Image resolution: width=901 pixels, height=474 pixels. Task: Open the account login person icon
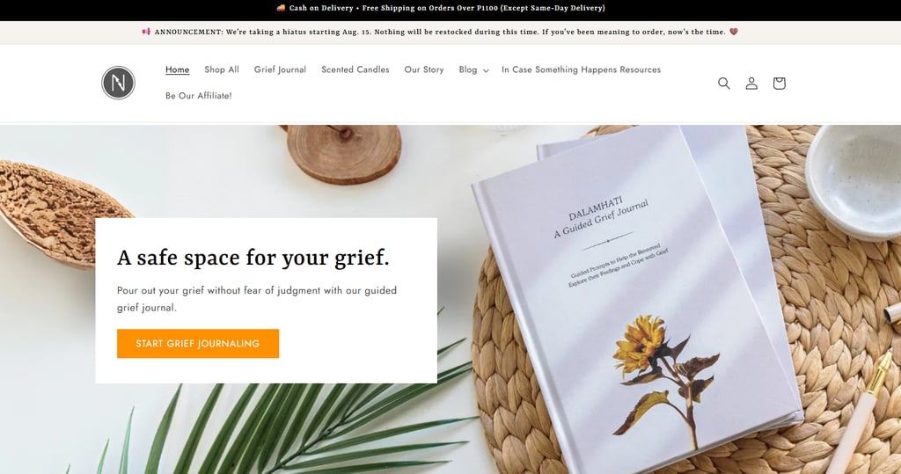[x=751, y=84]
